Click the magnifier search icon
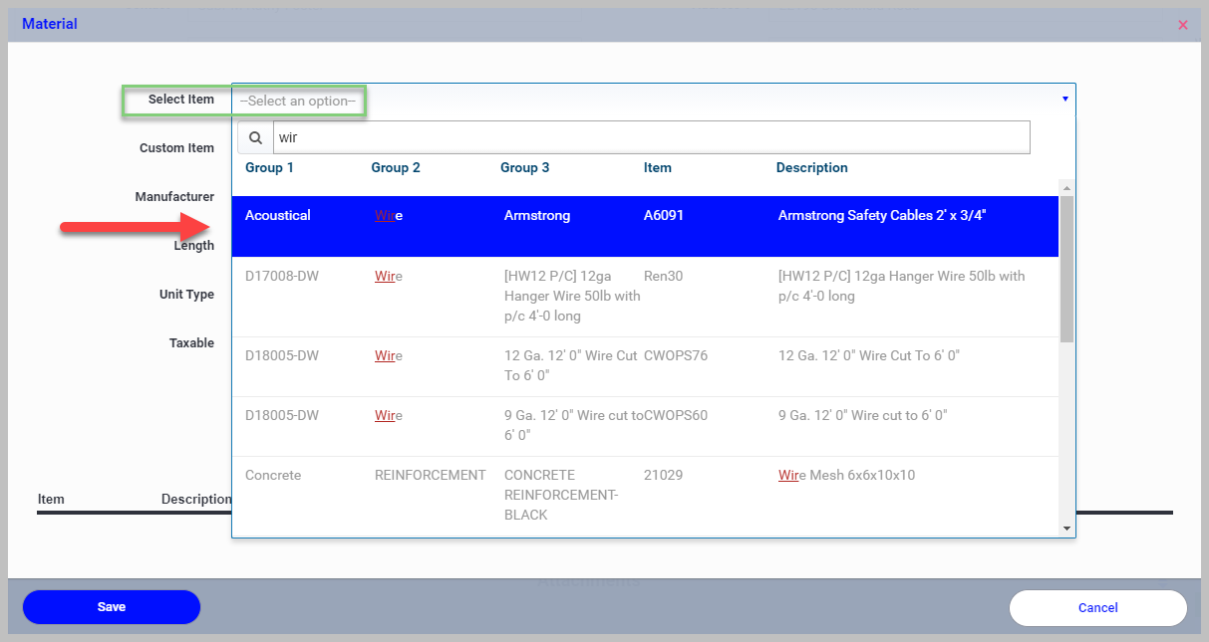This screenshot has width=1209, height=642. (255, 137)
